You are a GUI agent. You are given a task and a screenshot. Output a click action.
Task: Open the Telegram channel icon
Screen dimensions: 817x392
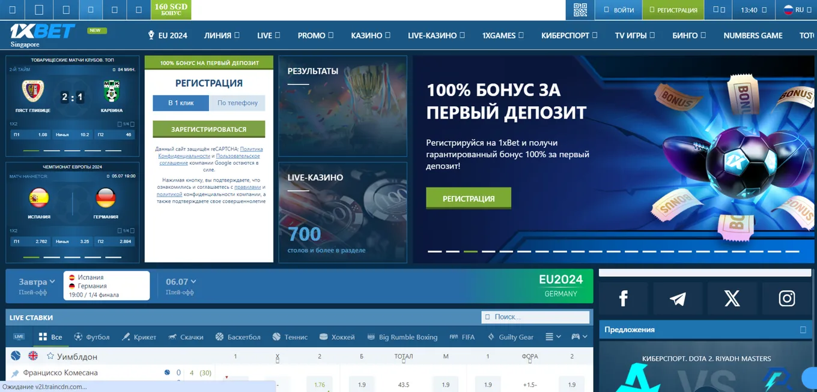678,298
